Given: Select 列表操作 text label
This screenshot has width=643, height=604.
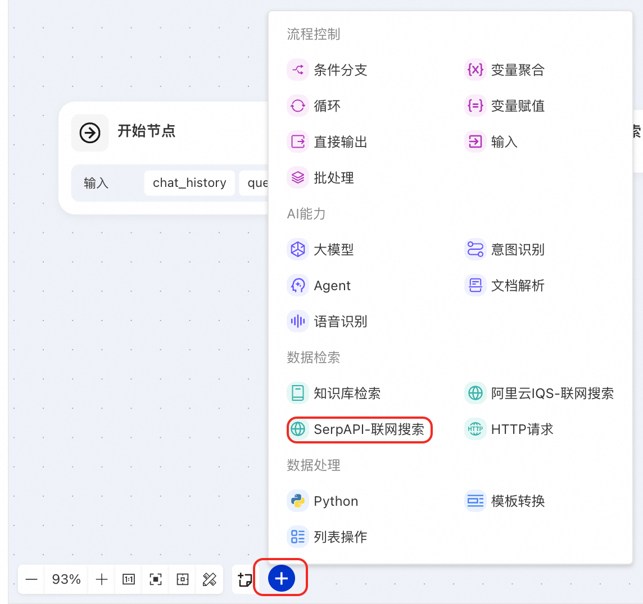Looking at the screenshot, I should (x=341, y=537).
